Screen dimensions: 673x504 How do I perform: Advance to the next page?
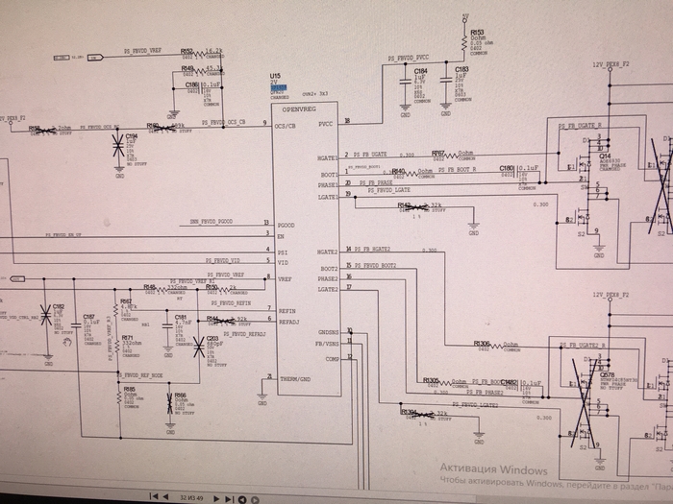(x=216, y=498)
